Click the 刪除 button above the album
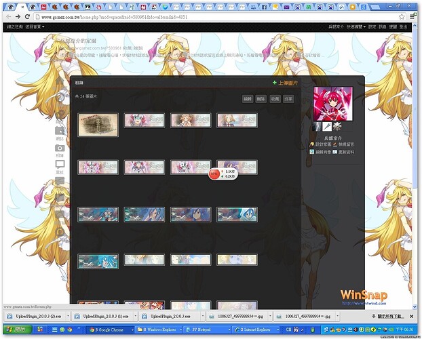 tap(261, 99)
